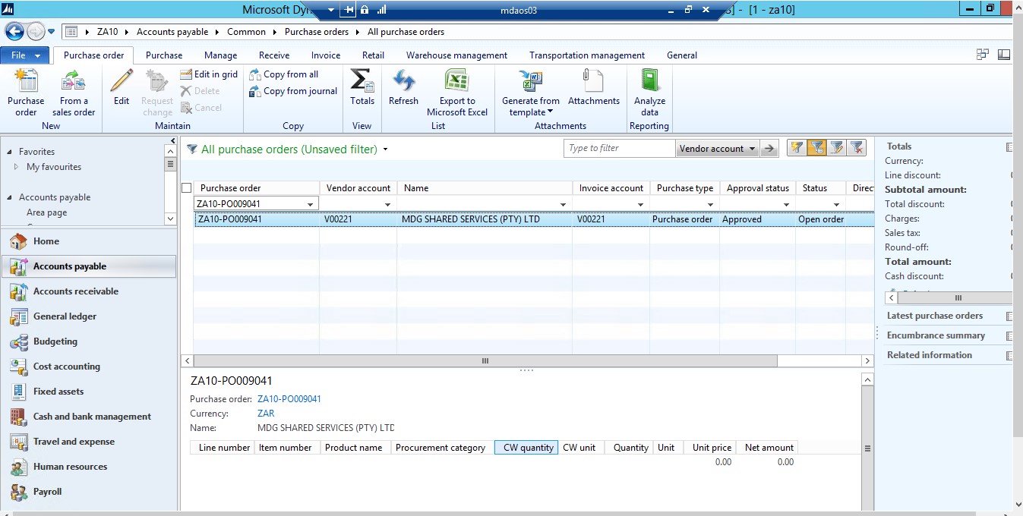This screenshot has width=1023, height=516.
Task: Open Cash and bank management module
Action: (88, 417)
